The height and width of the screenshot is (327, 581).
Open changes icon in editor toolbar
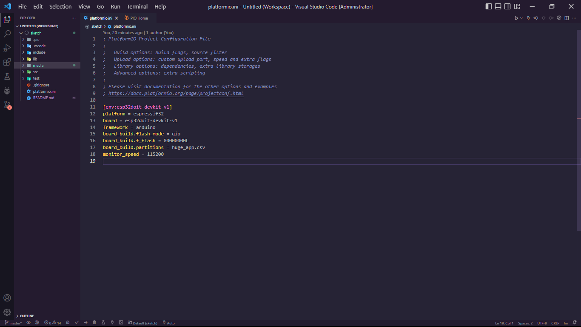coord(559,18)
